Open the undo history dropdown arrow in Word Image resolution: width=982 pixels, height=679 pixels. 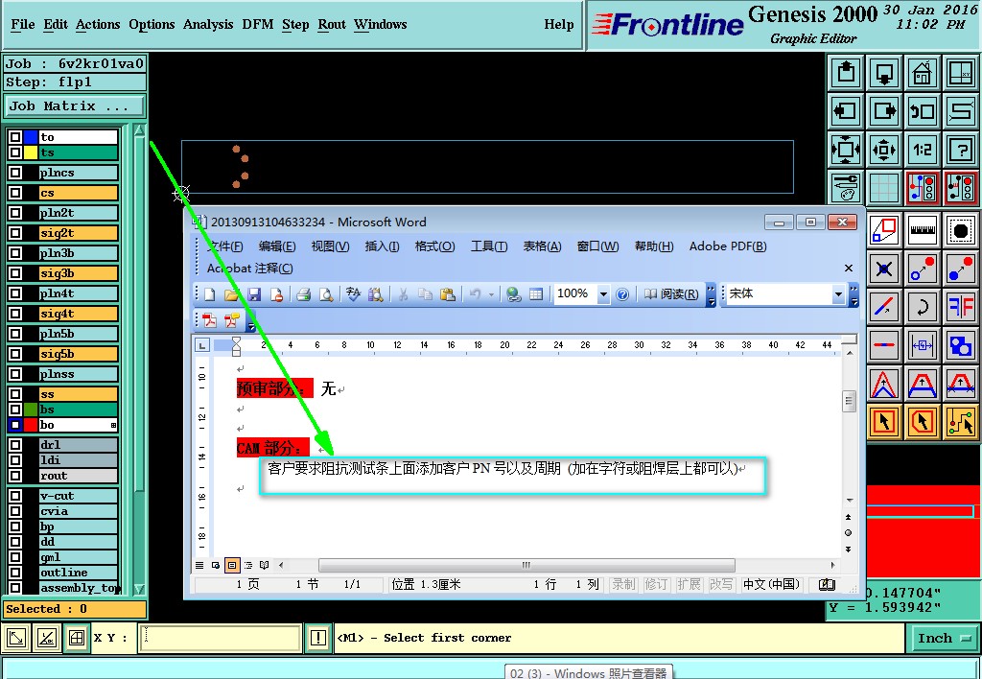click(x=491, y=293)
